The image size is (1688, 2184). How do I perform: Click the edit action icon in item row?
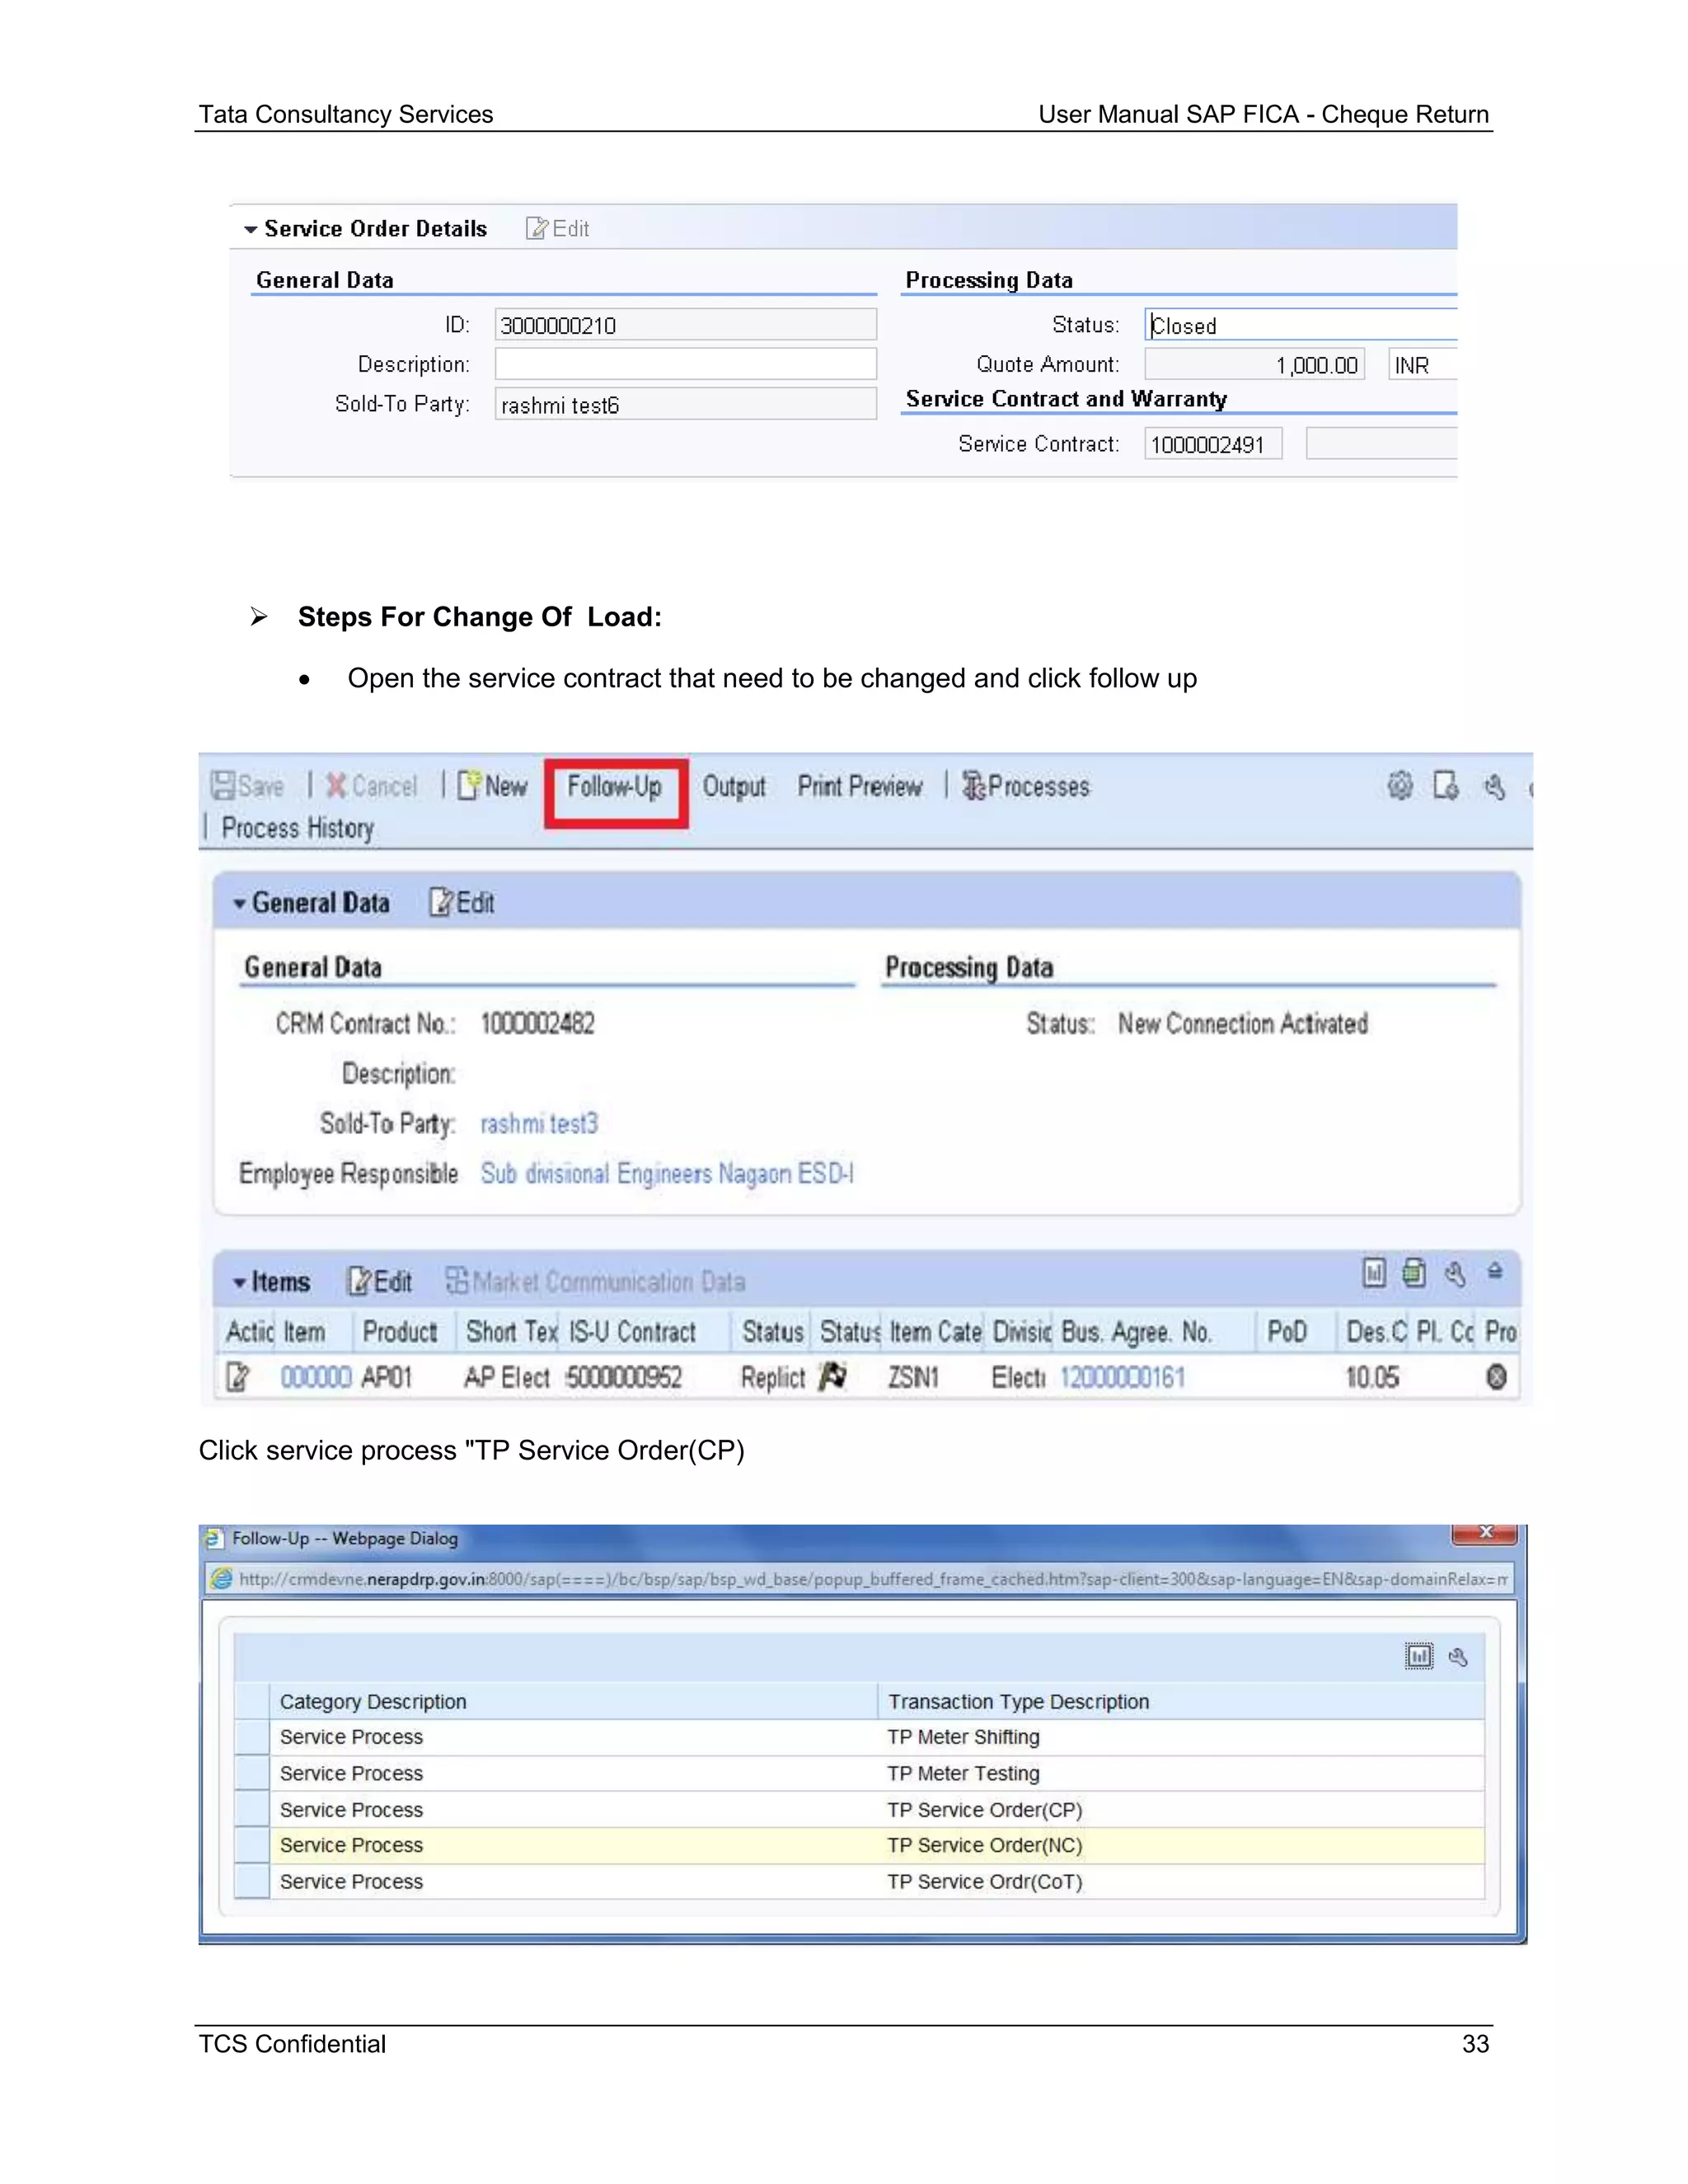238,1378
